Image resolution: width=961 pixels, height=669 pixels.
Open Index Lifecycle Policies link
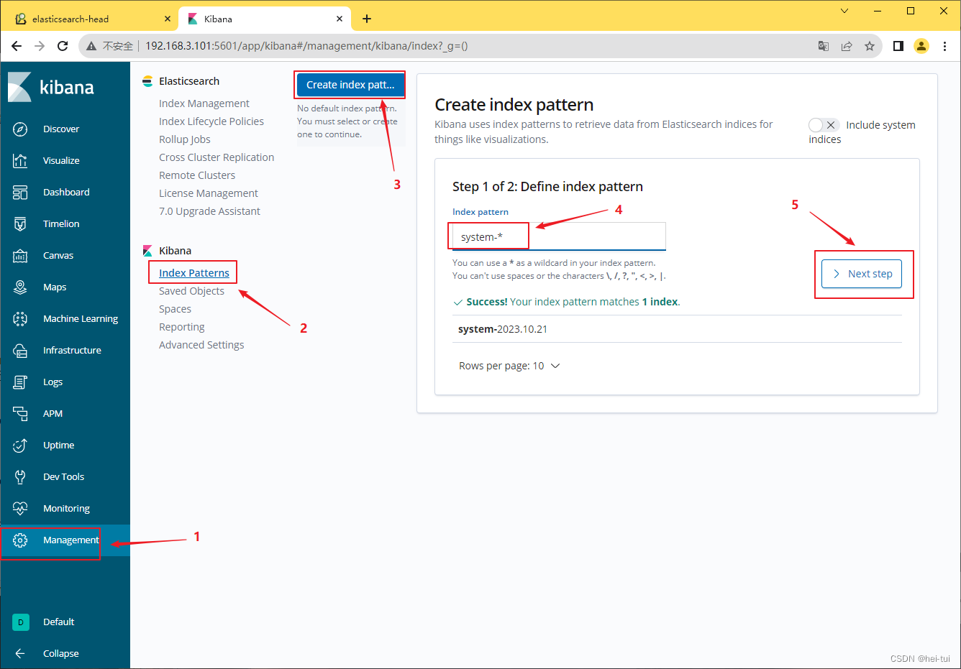point(211,121)
